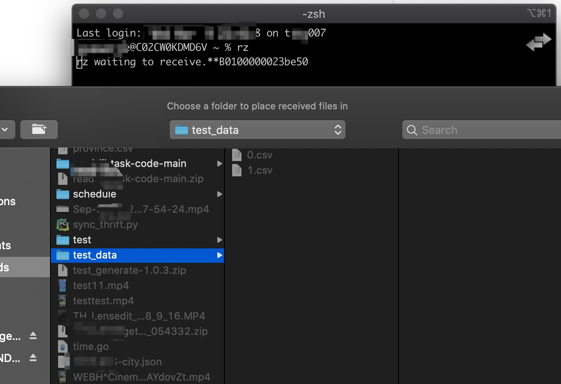Click the time.go file icon
Screen dimensions: 561x384
[x=63, y=347]
